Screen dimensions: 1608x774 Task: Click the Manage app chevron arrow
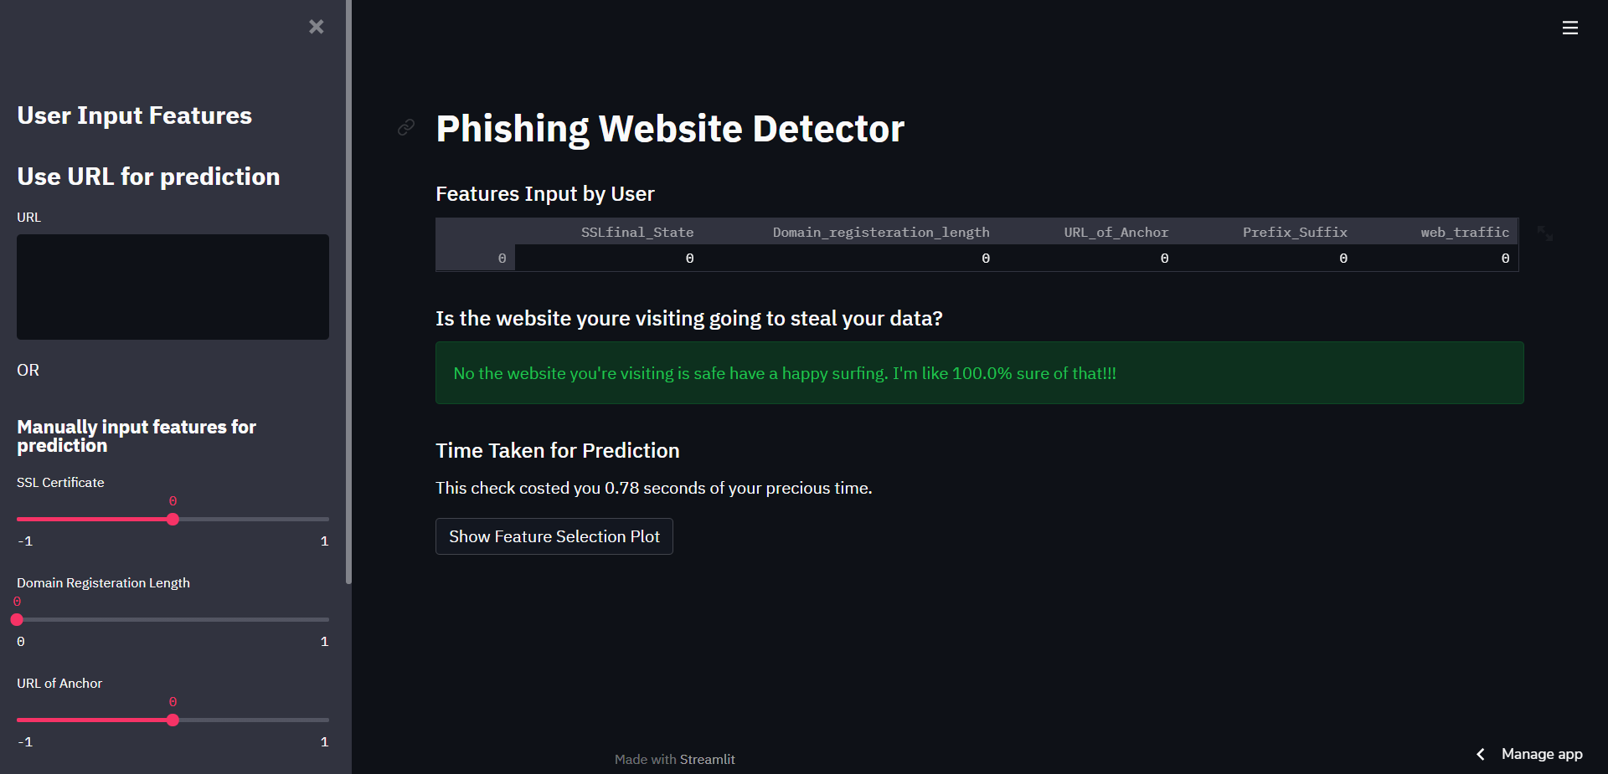pos(1481,754)
